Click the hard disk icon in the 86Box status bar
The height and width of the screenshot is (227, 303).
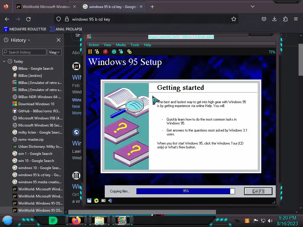tap(103, 201)
